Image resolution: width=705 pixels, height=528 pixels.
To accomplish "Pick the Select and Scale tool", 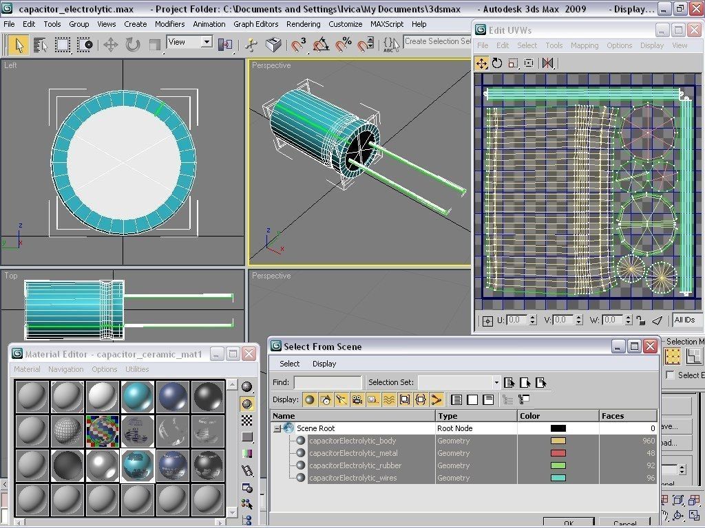I will point(155,45).
